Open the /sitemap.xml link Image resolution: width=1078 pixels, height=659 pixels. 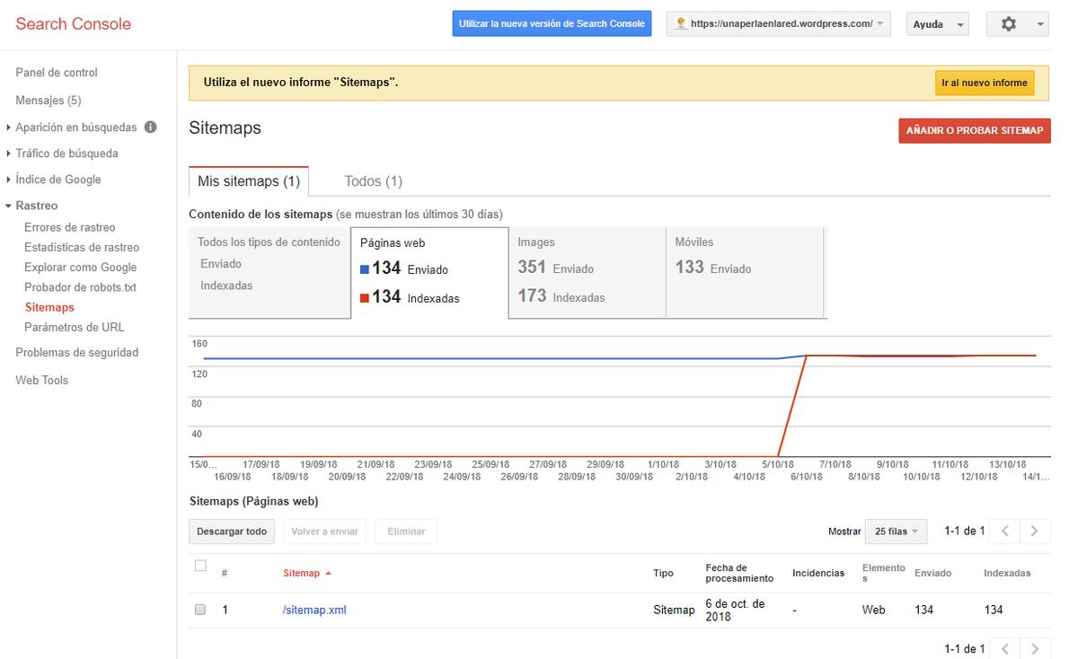pos(314,610)
